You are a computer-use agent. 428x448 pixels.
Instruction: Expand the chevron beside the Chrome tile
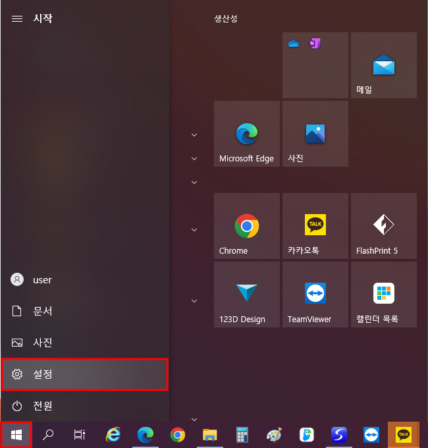pos(194,230)
